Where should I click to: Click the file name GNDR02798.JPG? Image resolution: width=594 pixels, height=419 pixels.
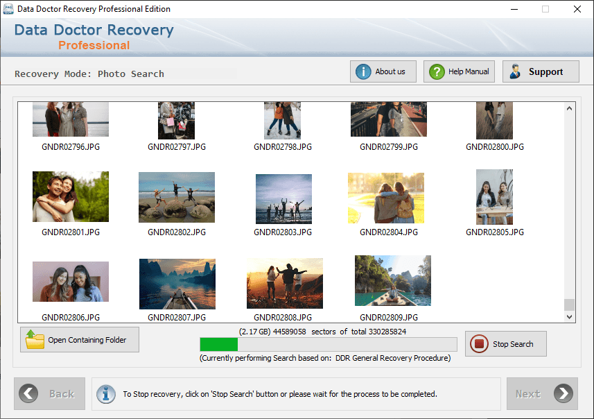[x=283, y=147]
